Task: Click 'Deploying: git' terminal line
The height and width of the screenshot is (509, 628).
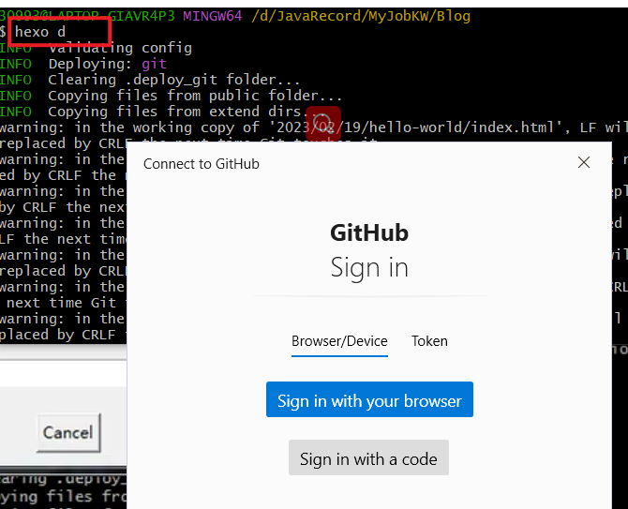Action: click(x=83, y=64)
